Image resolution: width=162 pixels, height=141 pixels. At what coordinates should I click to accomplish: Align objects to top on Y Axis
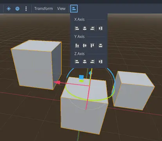click(92, 45)
